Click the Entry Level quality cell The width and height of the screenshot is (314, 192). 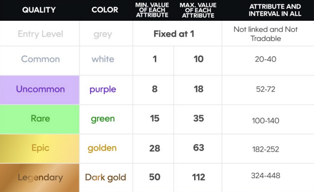point(40,34)
